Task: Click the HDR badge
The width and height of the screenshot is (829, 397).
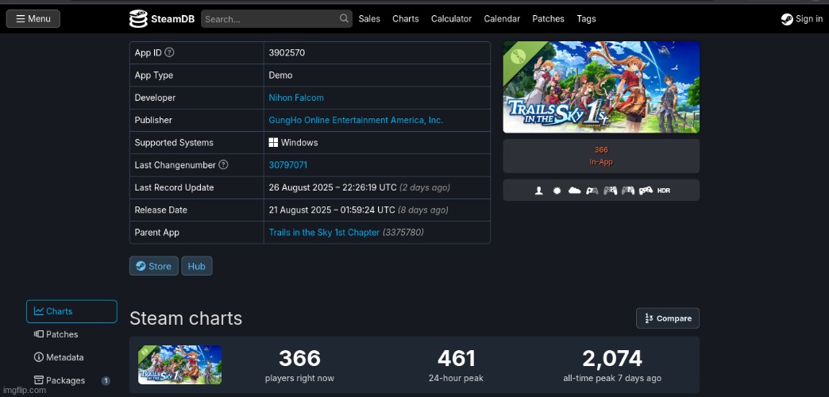Action: (x=664, y=191)
